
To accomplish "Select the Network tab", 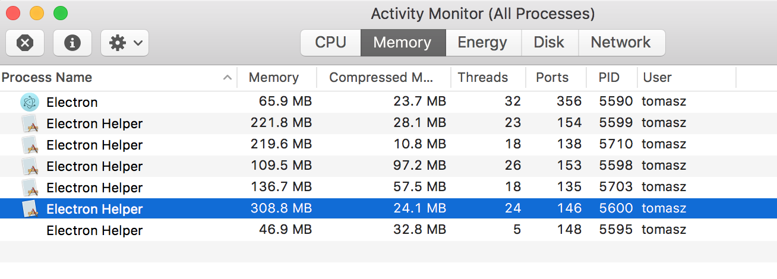I will pos(621,43).
